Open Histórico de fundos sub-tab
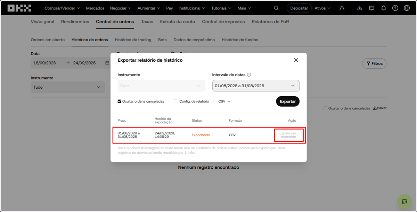This screenshot has height=212, width=417. [240, 40]
